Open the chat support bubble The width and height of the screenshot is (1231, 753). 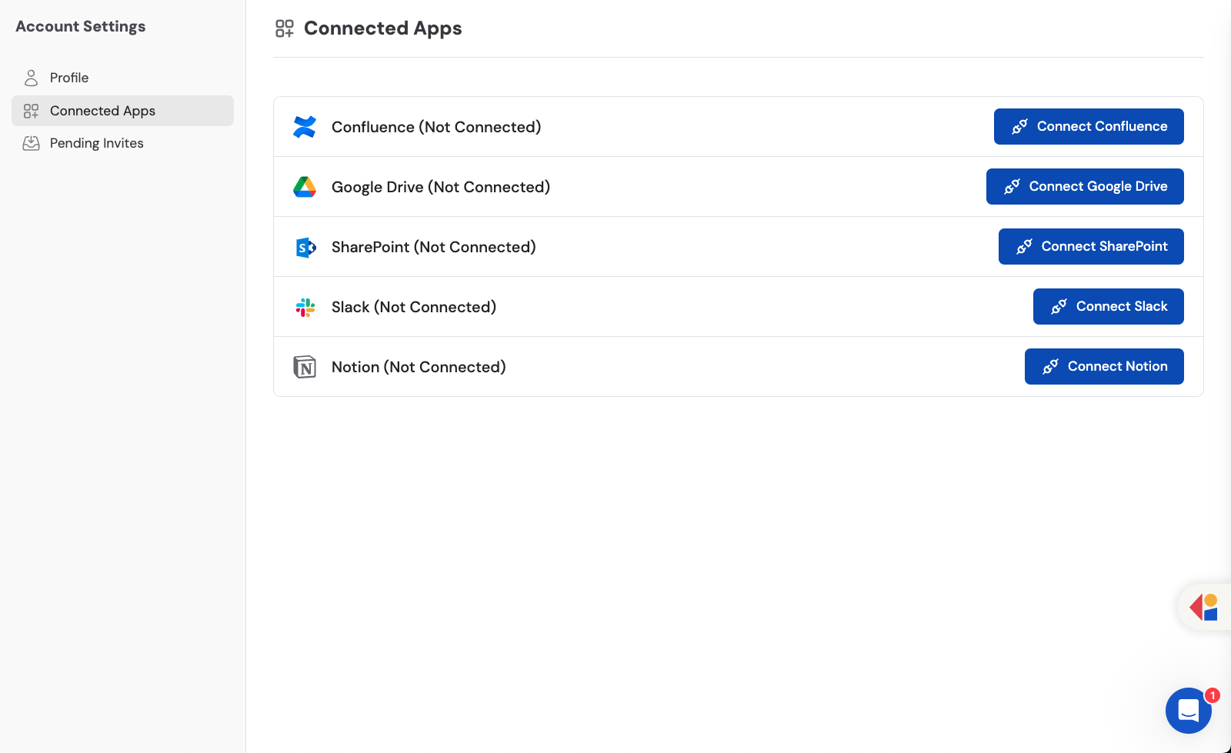(x=1187, y=711)
